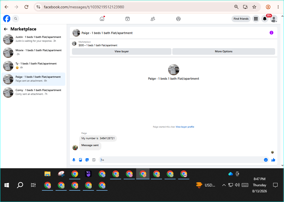The height and width of the screenshot is (202, 284).
Task: Open the OneDrive cloud tray icon
Action: coord(231,174)
